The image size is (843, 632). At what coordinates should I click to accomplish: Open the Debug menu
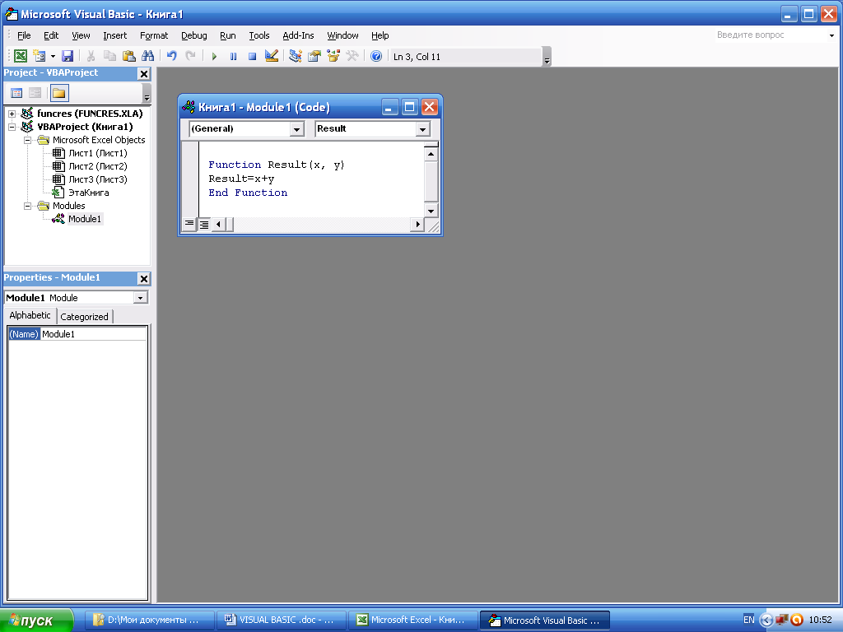193,35
